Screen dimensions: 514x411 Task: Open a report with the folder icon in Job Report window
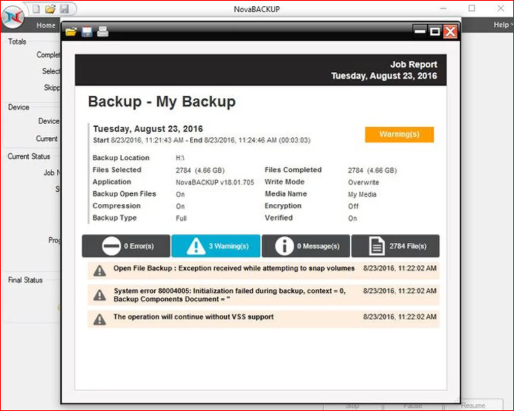(x=71, y=32)
